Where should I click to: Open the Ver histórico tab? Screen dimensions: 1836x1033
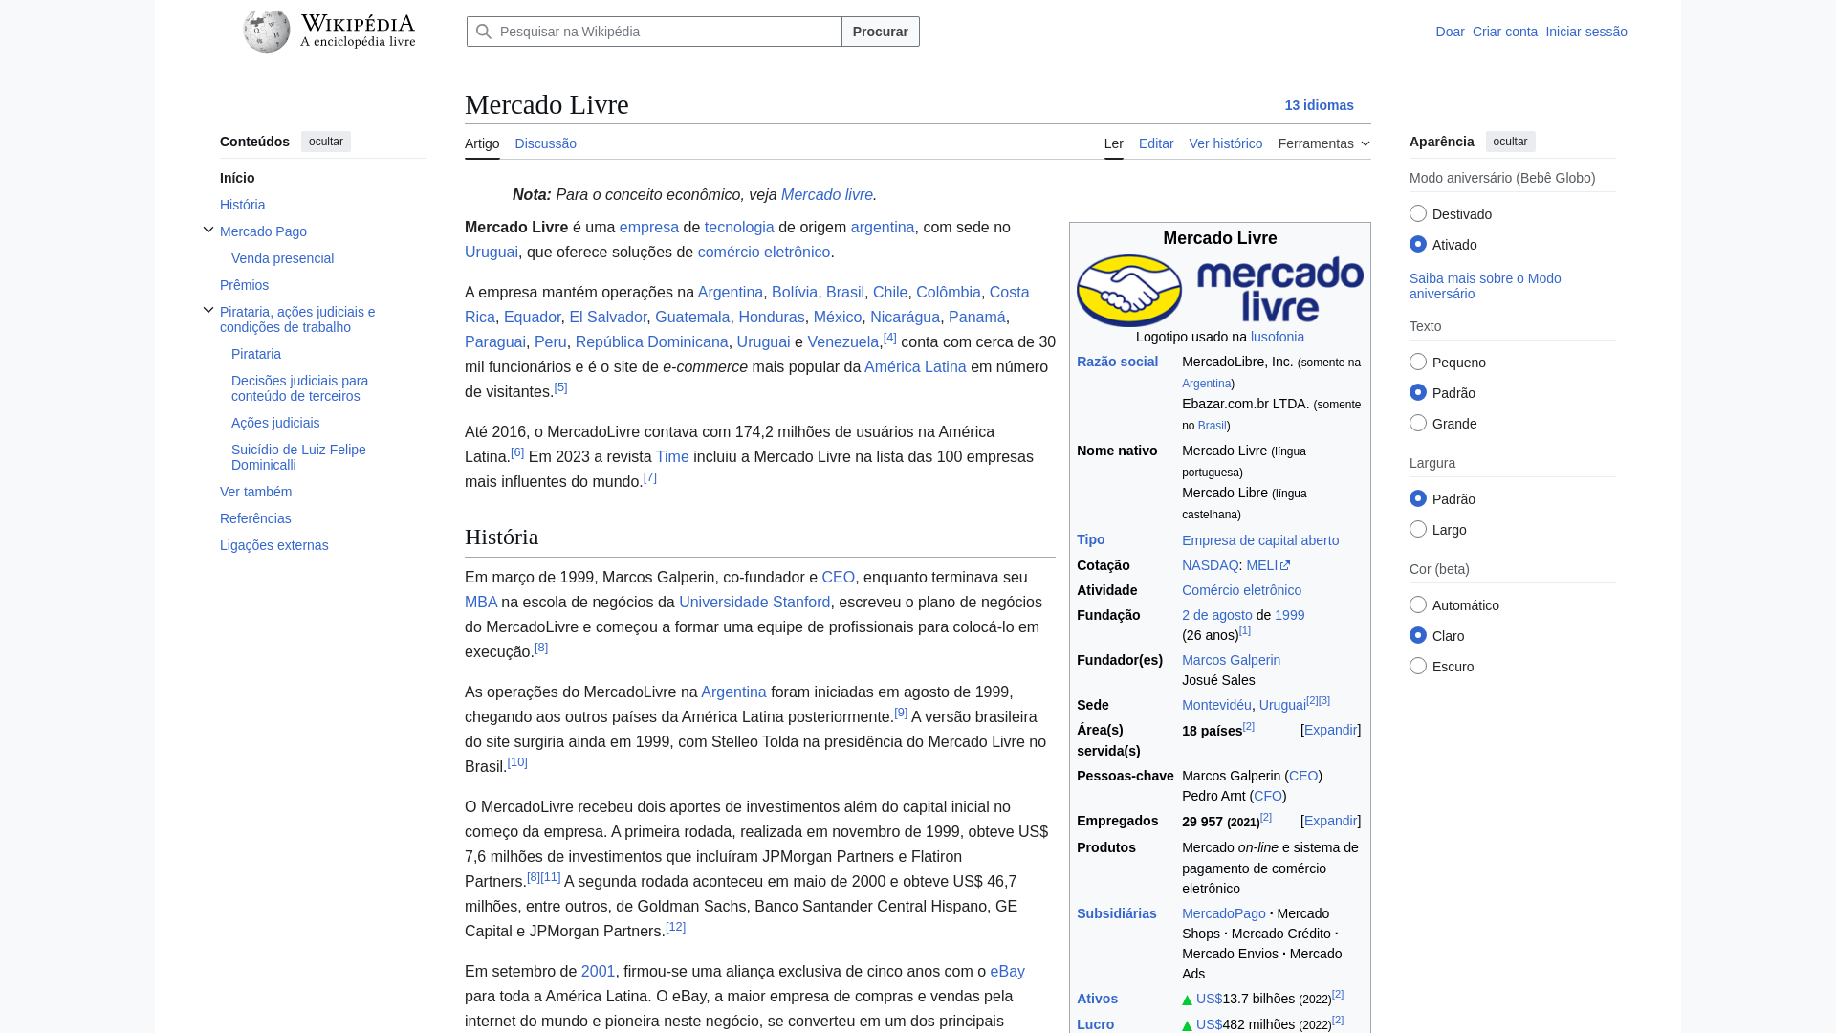coord(1226,143)
